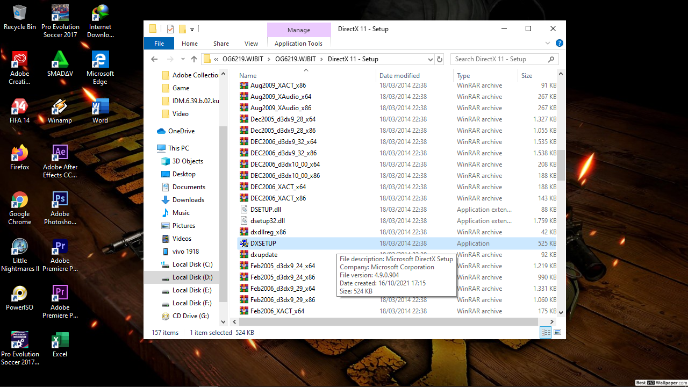Select Local Disk (D:) in sidebar
The width and height of the screenshot is (688, 387).
pos(192,277)
